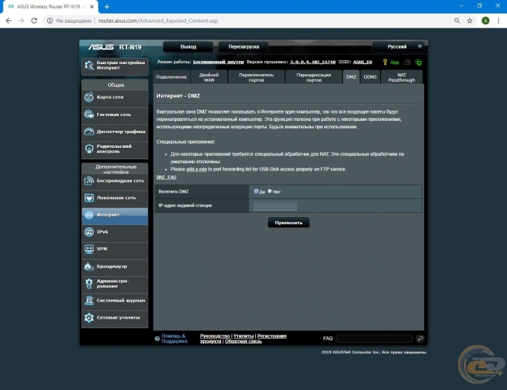Switch to the Двойной WAN tab
This screenshot has width=507, height=390.
click(x=209, y=77)
